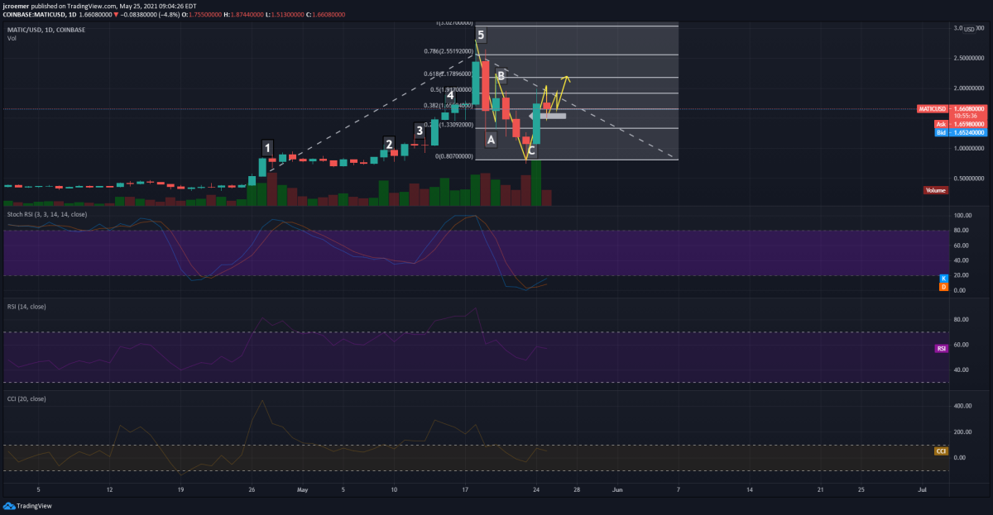993x515 pixels.
Task: Select wave label 1 marker
Action: 267,148
